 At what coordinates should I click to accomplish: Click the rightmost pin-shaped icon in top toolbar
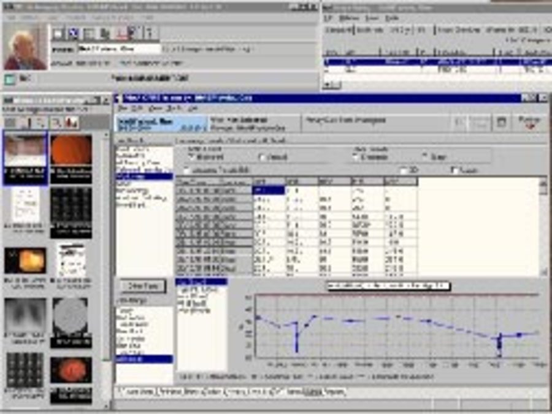pos(150,34)
